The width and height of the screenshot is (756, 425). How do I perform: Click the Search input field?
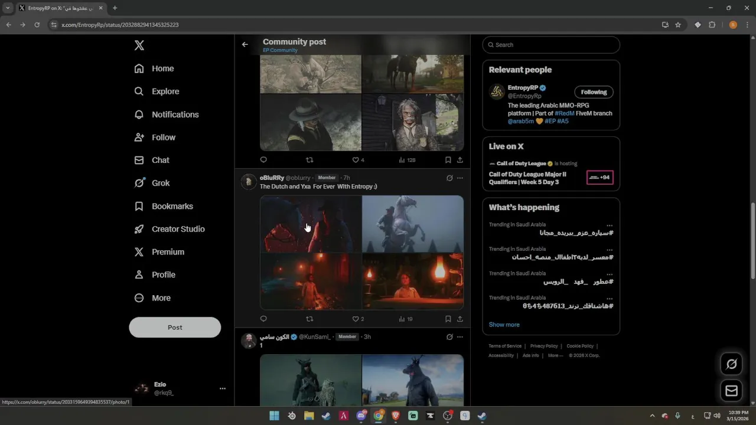pyautogui.click(x=551, y=45)
